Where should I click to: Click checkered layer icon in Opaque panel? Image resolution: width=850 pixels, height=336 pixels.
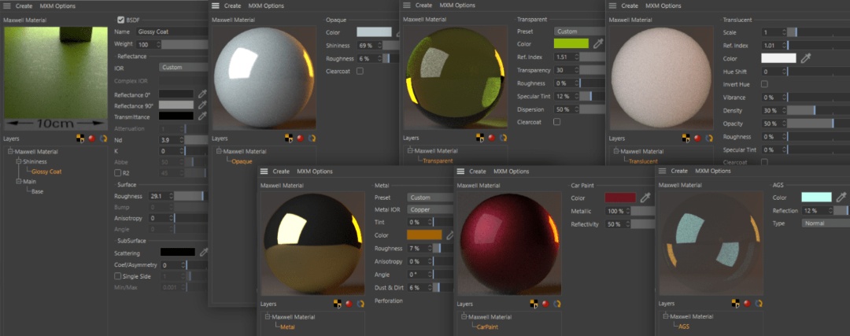point(289,138)
